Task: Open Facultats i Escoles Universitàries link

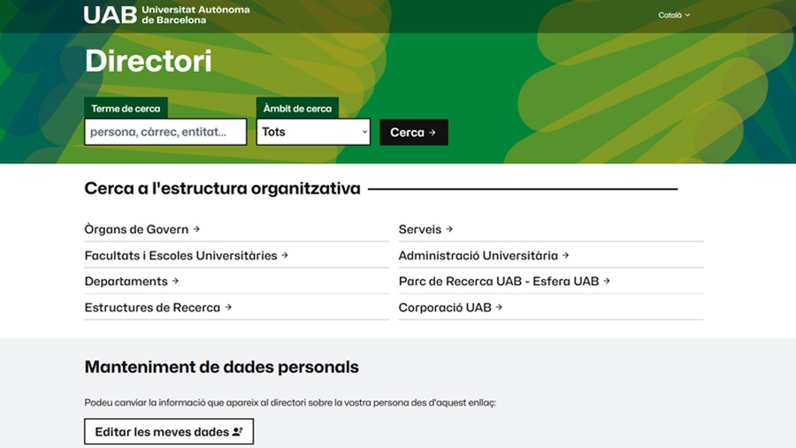Action: [x=186, y=256]
